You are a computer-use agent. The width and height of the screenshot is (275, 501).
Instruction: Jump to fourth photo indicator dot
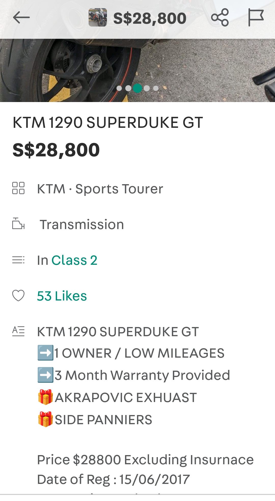tap(147, 88)
